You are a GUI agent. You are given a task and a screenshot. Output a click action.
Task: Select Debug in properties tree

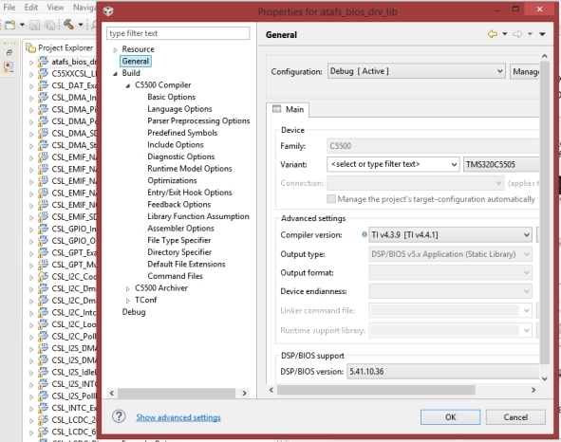coord(134,312)
